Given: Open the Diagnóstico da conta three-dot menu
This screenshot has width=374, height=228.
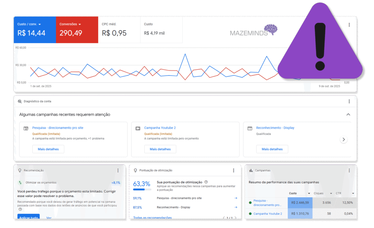Looking at the screenshot, I should click(x=349, y=102).
